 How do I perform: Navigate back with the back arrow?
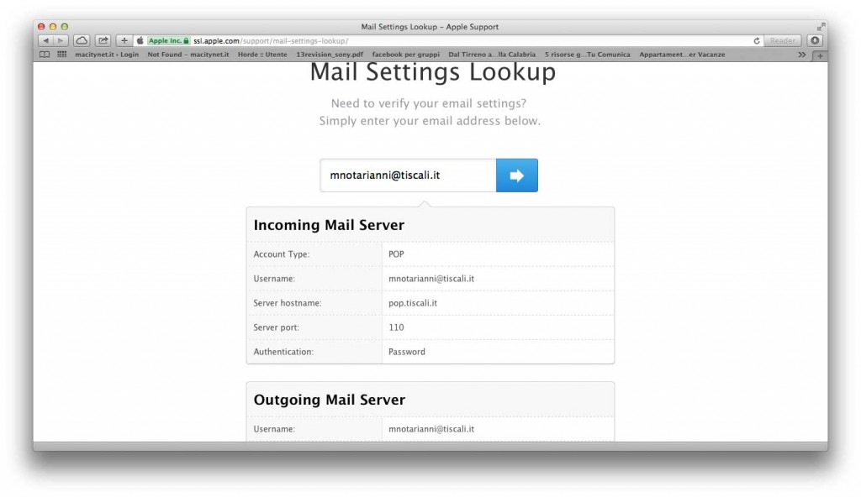(x=45, y=39)
